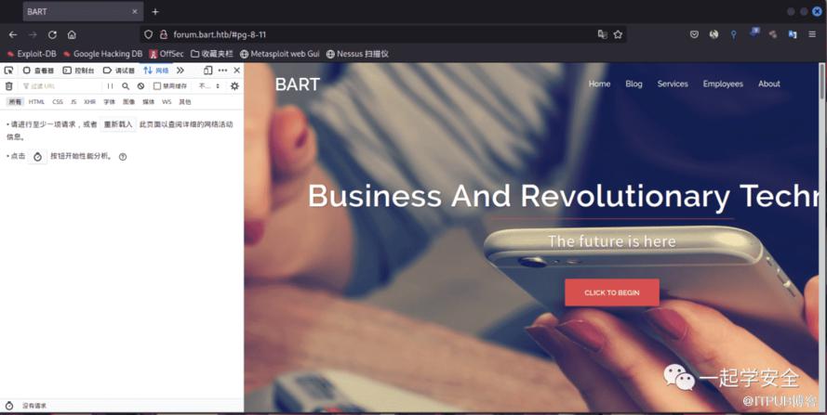Image resolution: width=827 pixels, height=415 pixels.
Task: Select the Network tab (网络)
Action: coord(156,70)
